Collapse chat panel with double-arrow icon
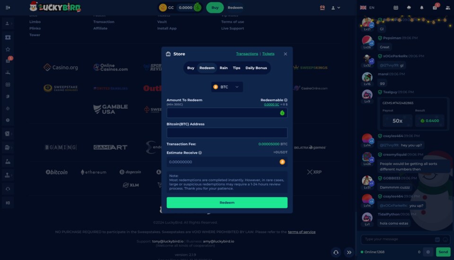The height and width of the screenshot is (260, 454). click(x=349, y=252)
